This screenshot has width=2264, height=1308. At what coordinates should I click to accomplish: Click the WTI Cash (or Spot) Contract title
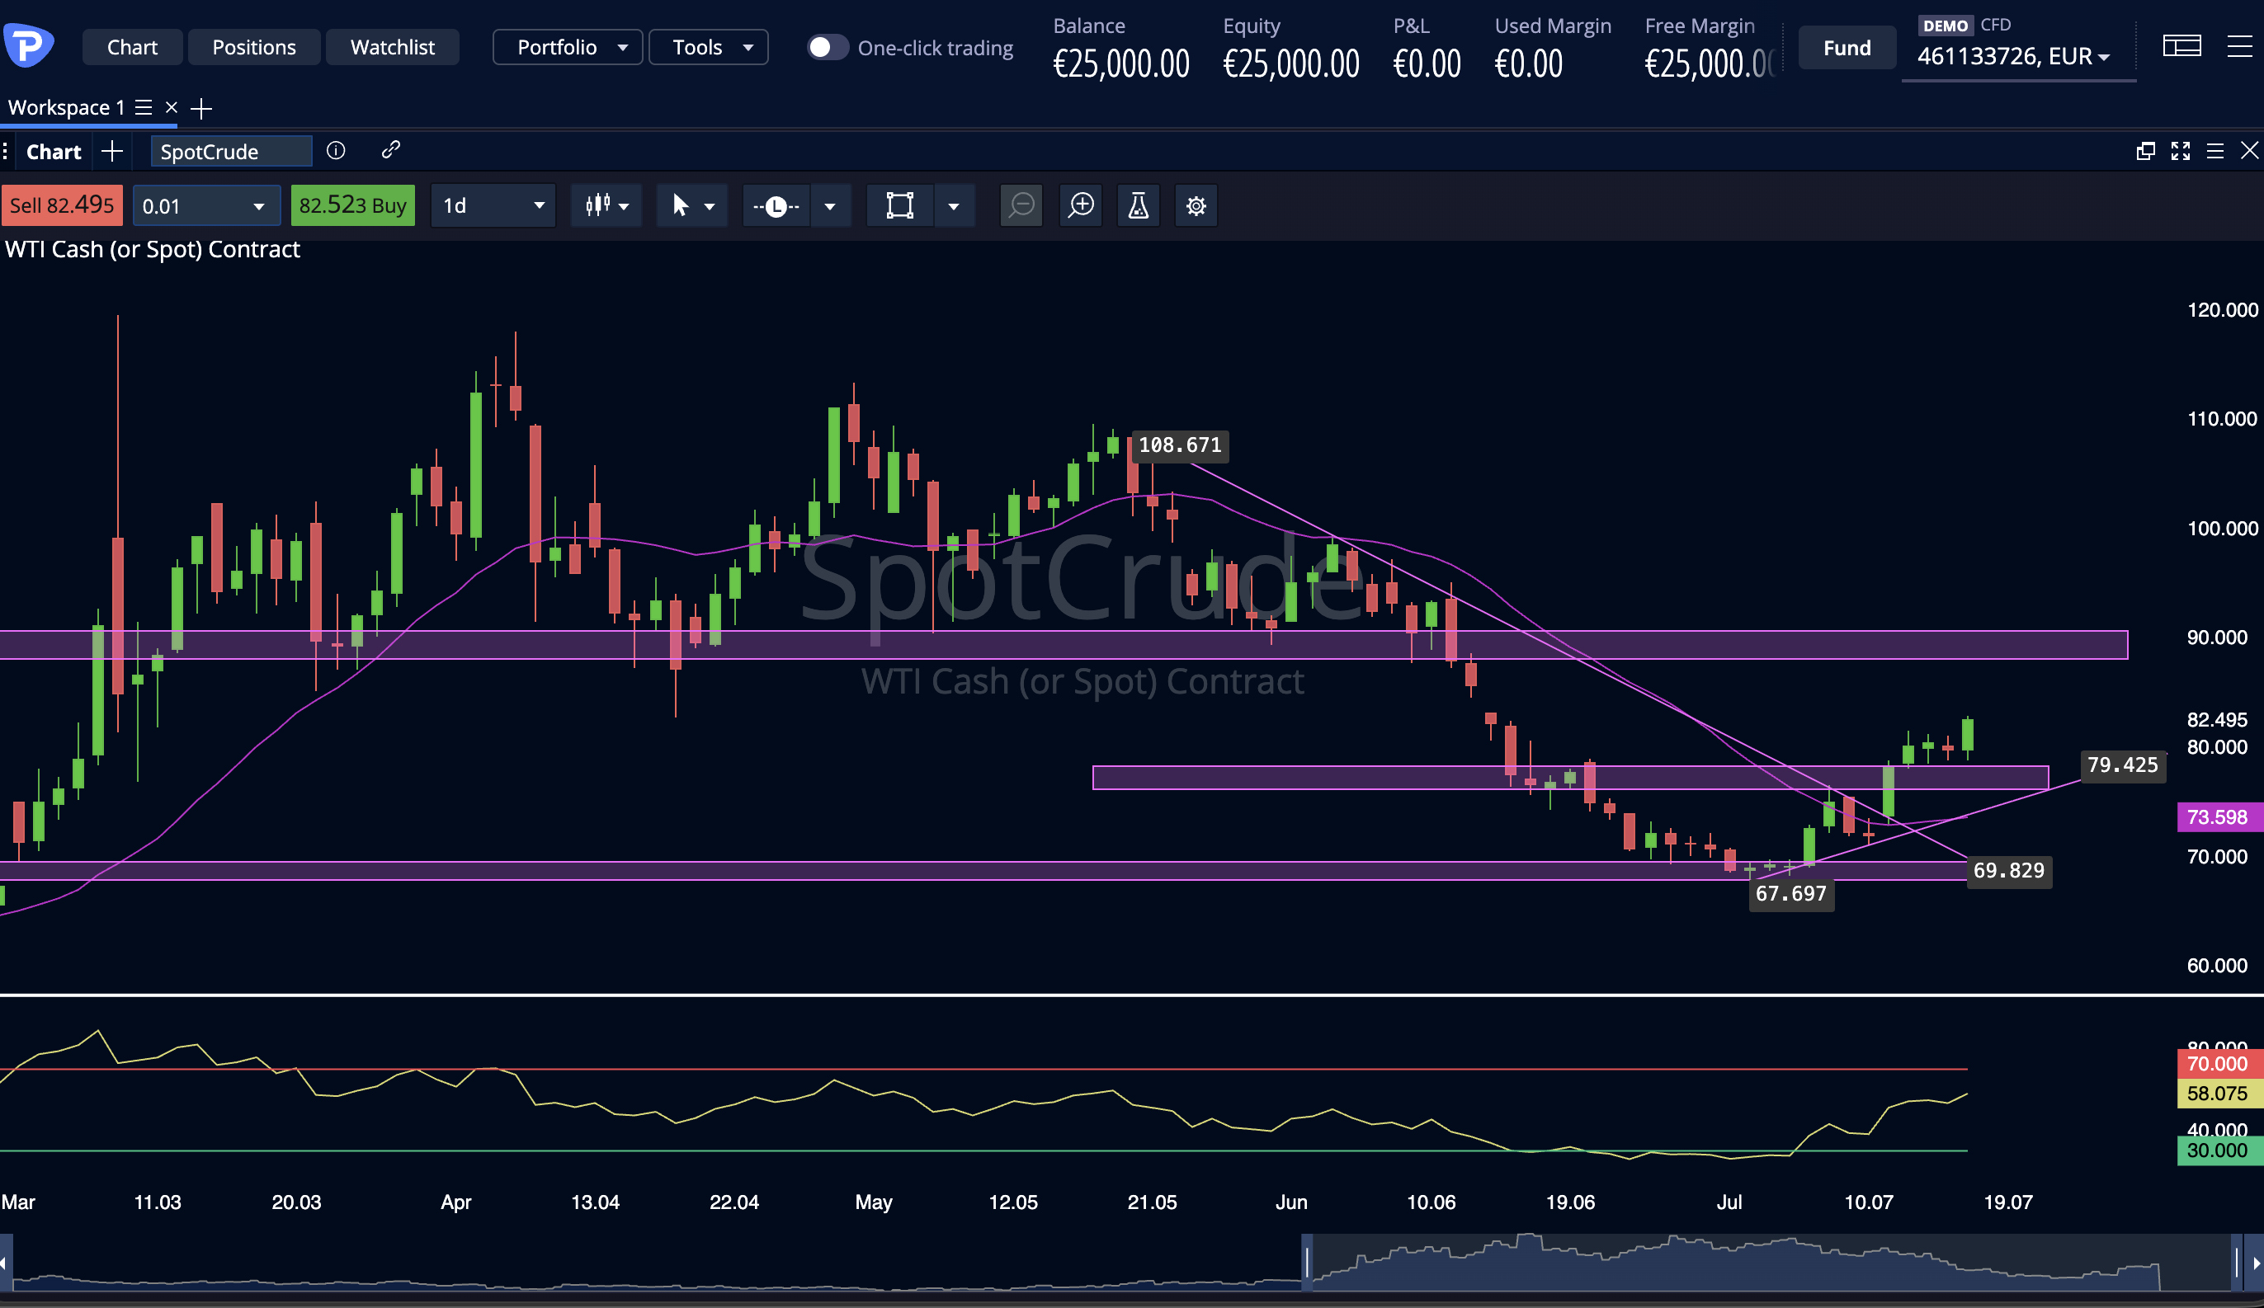tap(153, 250)
